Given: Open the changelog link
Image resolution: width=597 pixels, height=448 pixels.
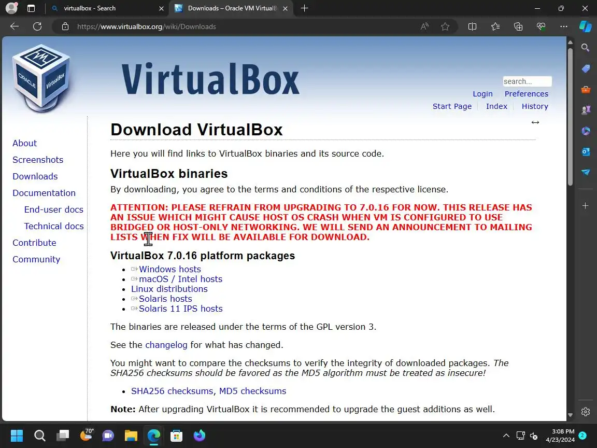Looking at the screenshot, I should coord(166,345).
